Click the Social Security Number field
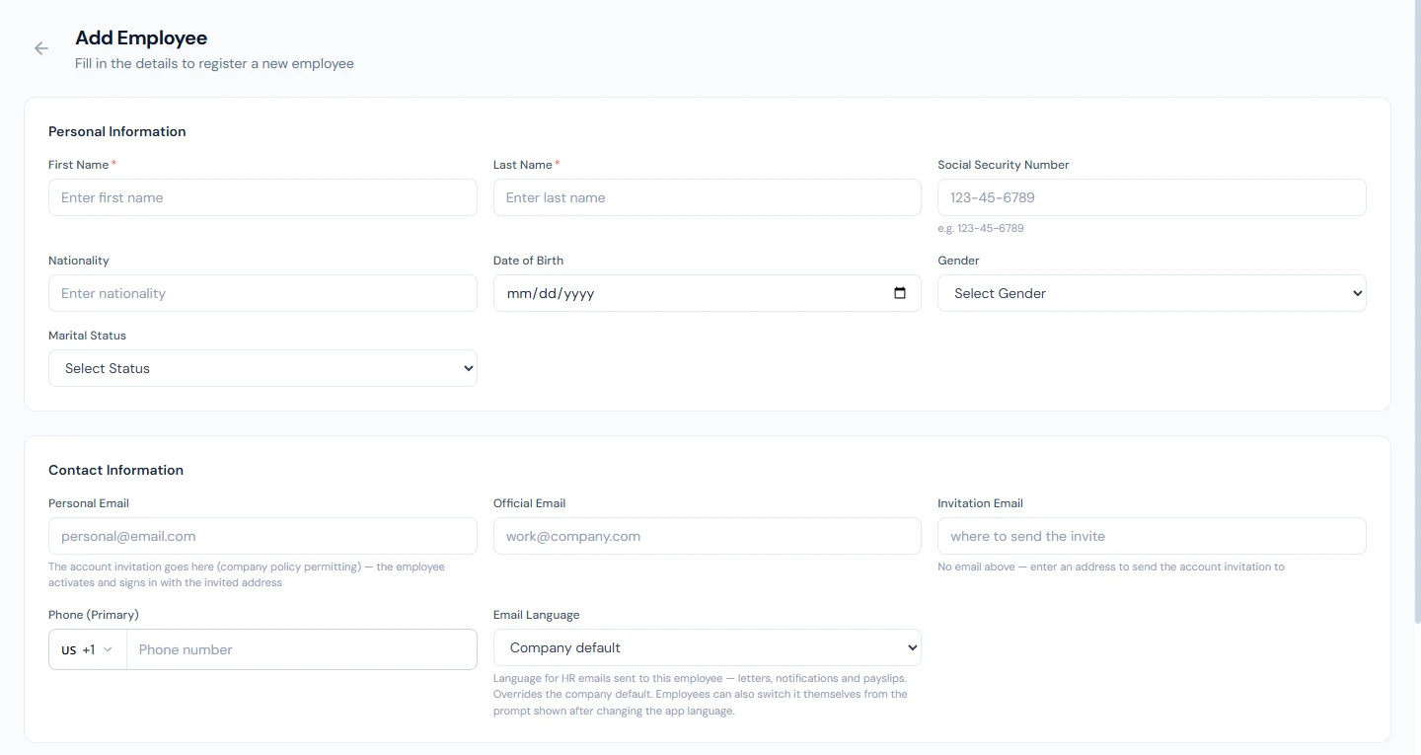1421x755 pixels. click(1152, 197)
